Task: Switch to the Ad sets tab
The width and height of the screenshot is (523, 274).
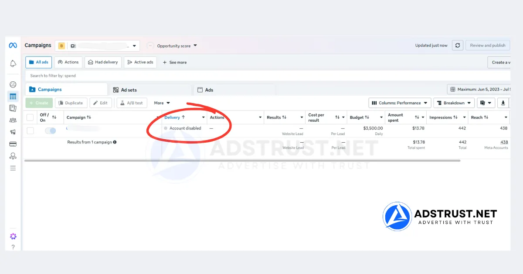Action: (150, 90)
